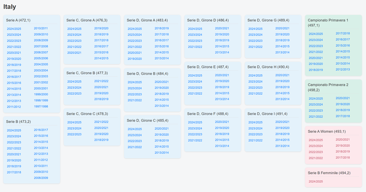Open Serie D Girone C 2018/2019 link
Screen dimensions: 366x192
tap(162, 140)
